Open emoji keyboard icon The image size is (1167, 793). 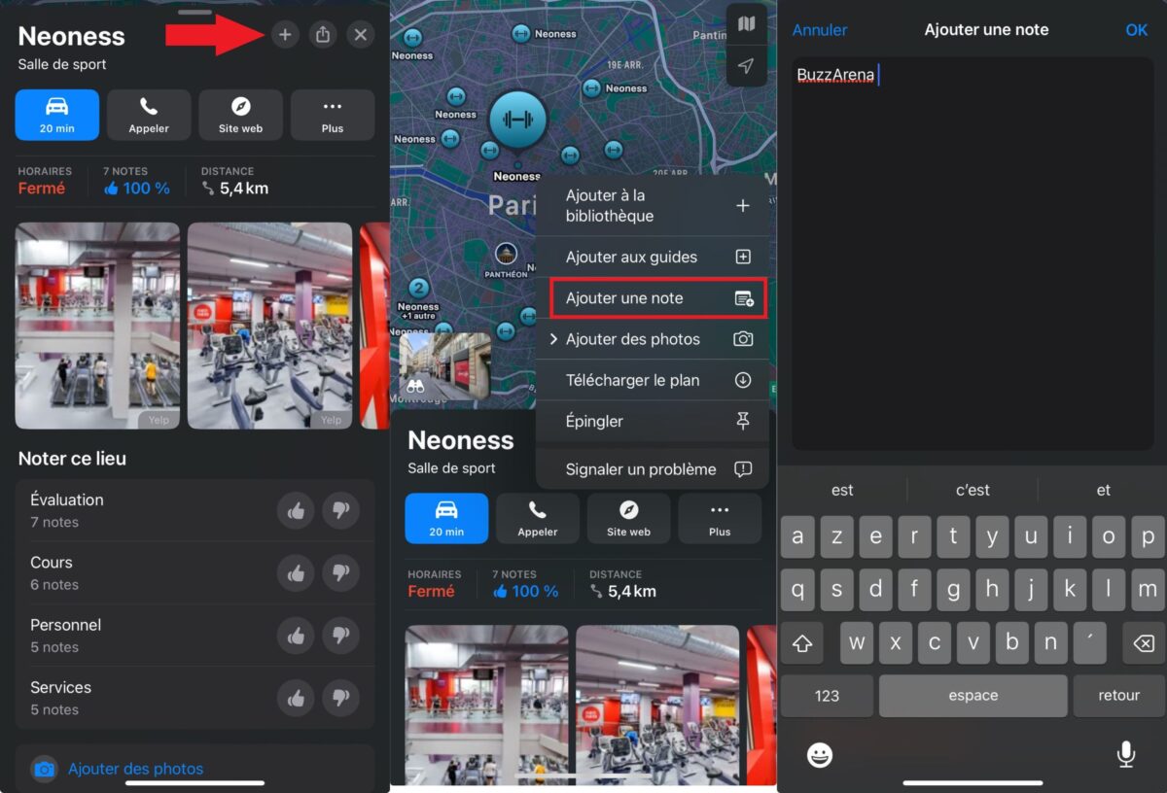tap(820, 755)
